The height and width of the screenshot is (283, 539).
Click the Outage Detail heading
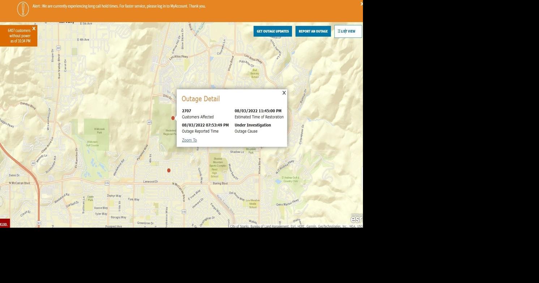(201, 98)
